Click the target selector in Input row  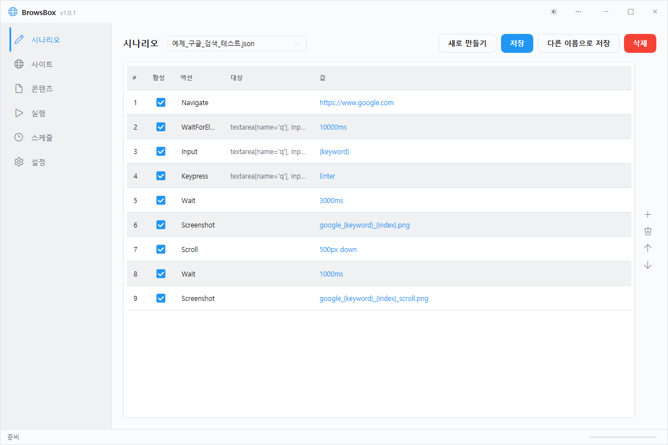(268, 151)
